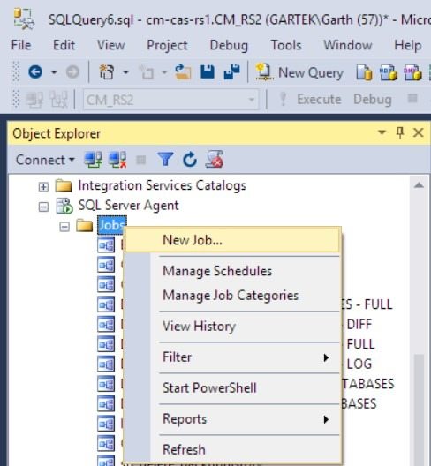Click View History in context menu

(x=199, y=327)
